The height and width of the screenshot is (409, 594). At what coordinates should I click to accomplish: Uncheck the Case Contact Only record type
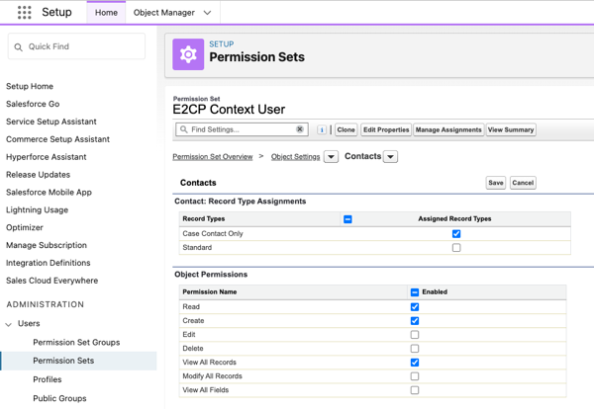(x=456, y=233)
